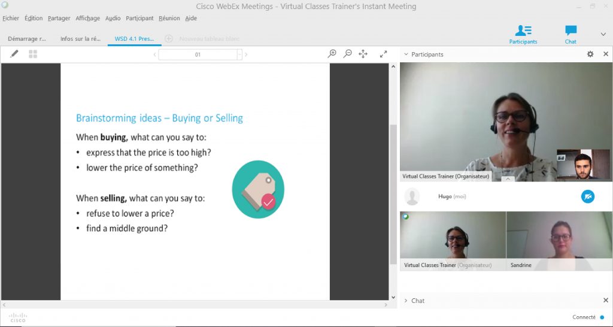Click the WebEx app icon in title bar

click(x=5, y=5)
